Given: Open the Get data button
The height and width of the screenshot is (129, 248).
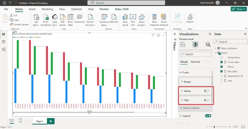Looking at the screenshot, I should (36, 20).
